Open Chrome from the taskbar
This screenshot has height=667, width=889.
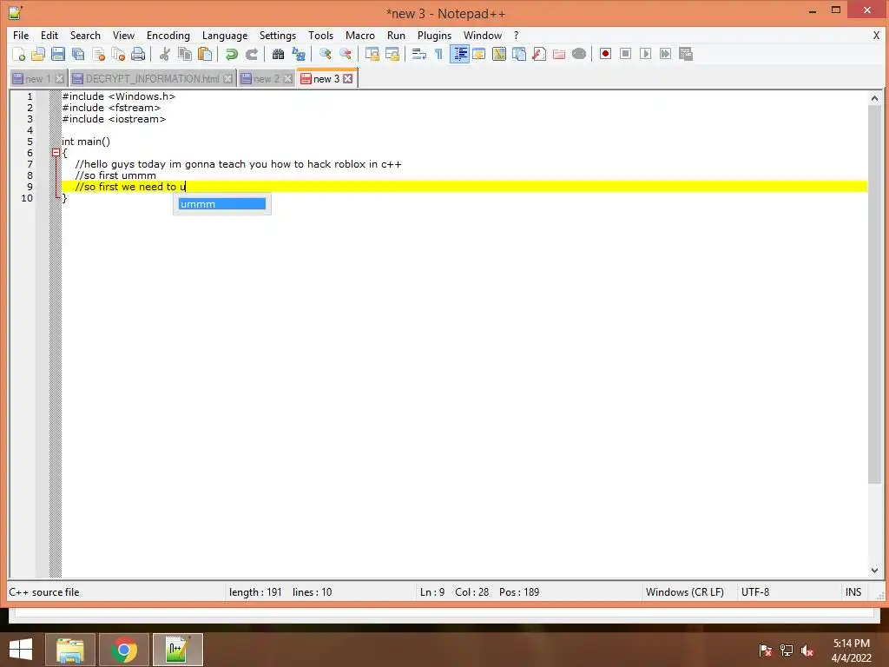point(124,650)
